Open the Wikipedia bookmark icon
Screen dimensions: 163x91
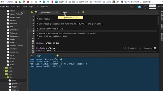32,2
